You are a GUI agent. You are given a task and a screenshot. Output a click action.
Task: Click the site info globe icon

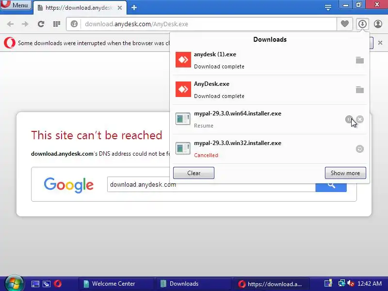pyautogui.click(x=74, y=24)
